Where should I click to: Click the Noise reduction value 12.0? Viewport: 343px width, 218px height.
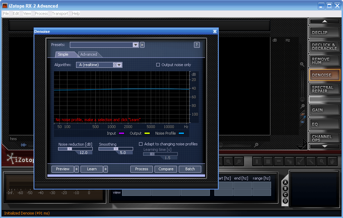click(x=83, y=153)
